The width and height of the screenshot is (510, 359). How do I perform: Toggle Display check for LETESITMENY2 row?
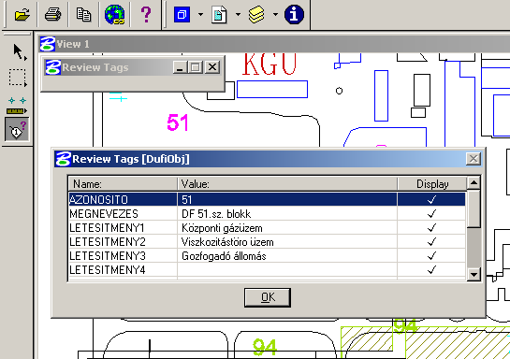click(431, 242)
